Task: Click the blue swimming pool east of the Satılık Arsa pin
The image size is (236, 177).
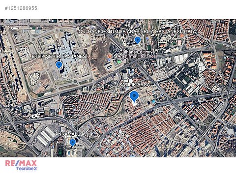Action: coord(154,101)
